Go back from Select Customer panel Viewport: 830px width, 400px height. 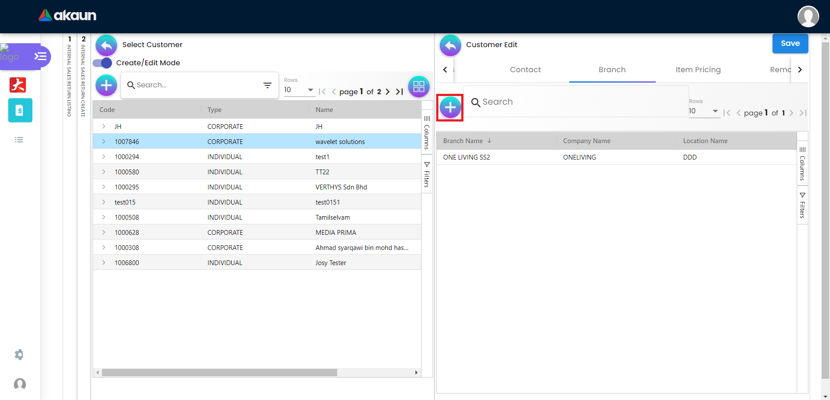pyautogui.click(x=106, y=45)
